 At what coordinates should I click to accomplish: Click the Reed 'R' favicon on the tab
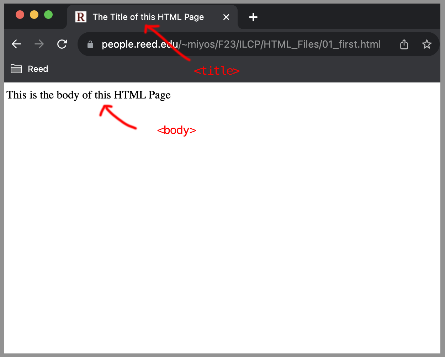click(81, 17)
